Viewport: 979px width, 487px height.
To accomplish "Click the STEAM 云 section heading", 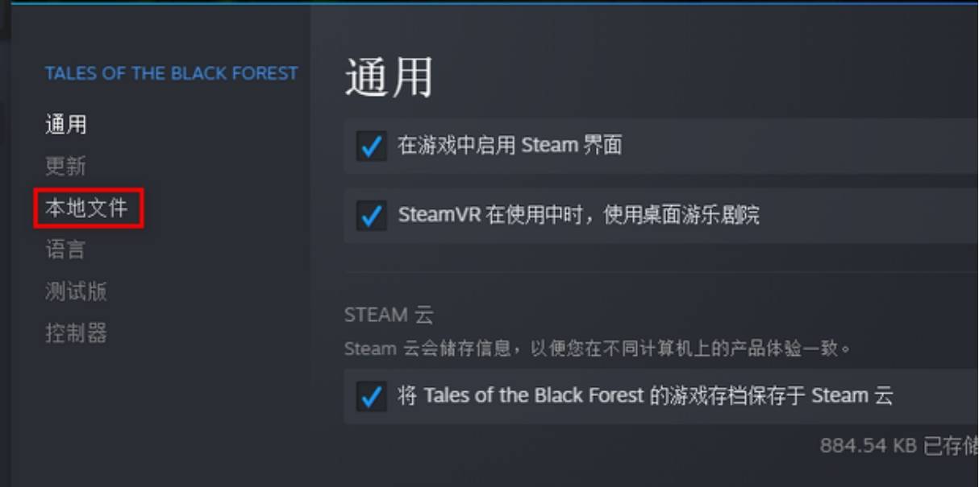I will (389, 315).
